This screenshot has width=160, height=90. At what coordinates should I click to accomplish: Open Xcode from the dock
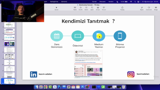(x=59, y=87)
